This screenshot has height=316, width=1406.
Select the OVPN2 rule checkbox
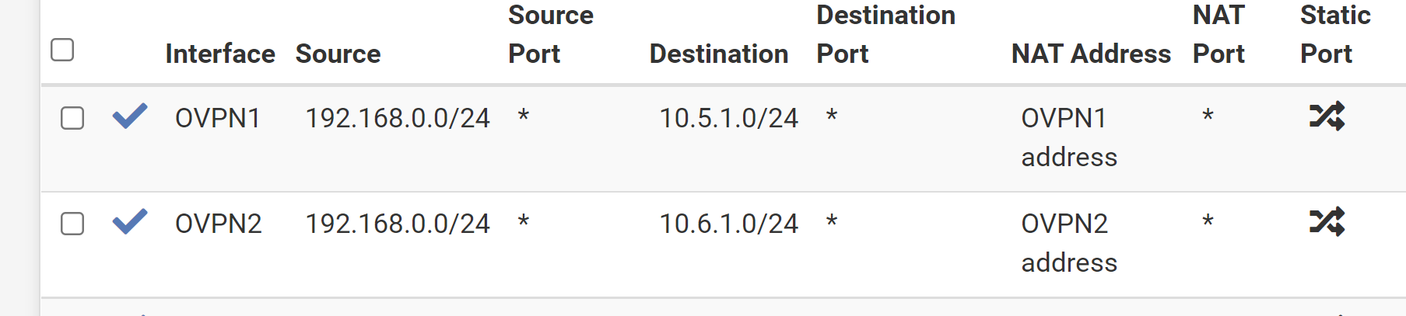coord(72,224)
